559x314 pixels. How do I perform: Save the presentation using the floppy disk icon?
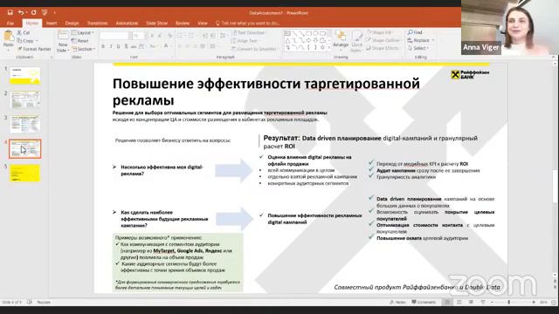[10, 12]
